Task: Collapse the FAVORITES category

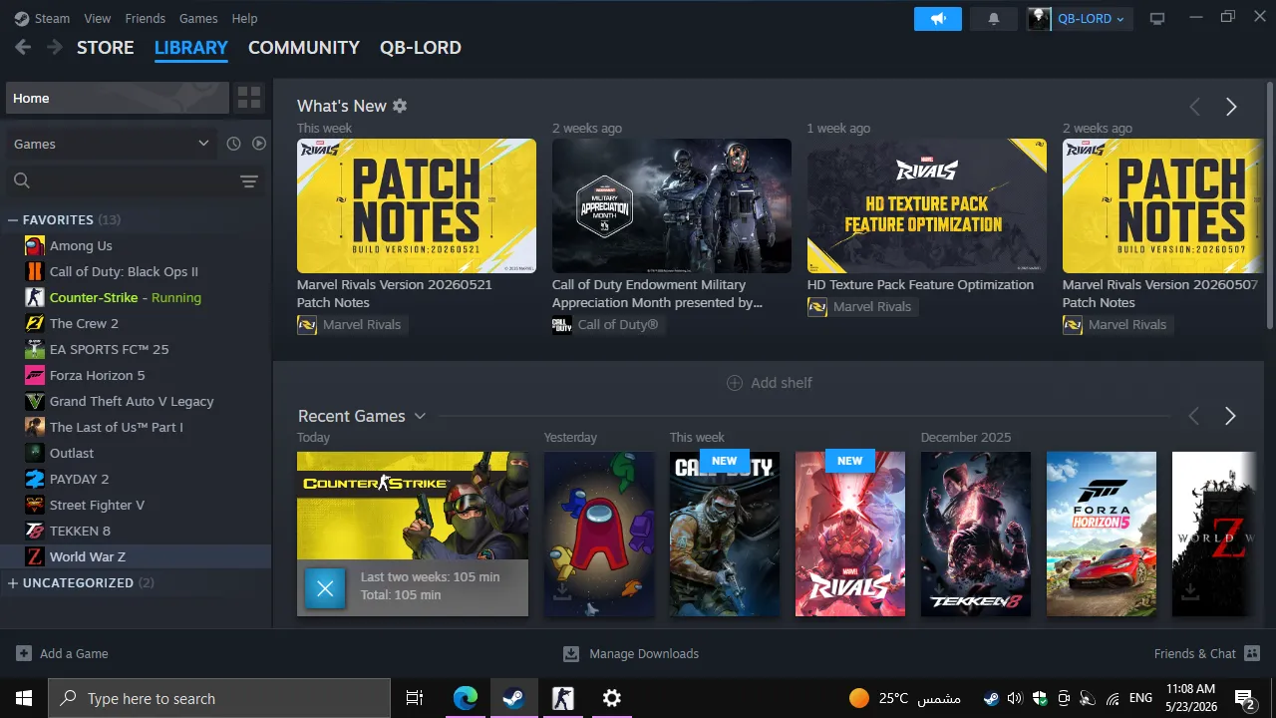Action: click(x=13, y=219)
